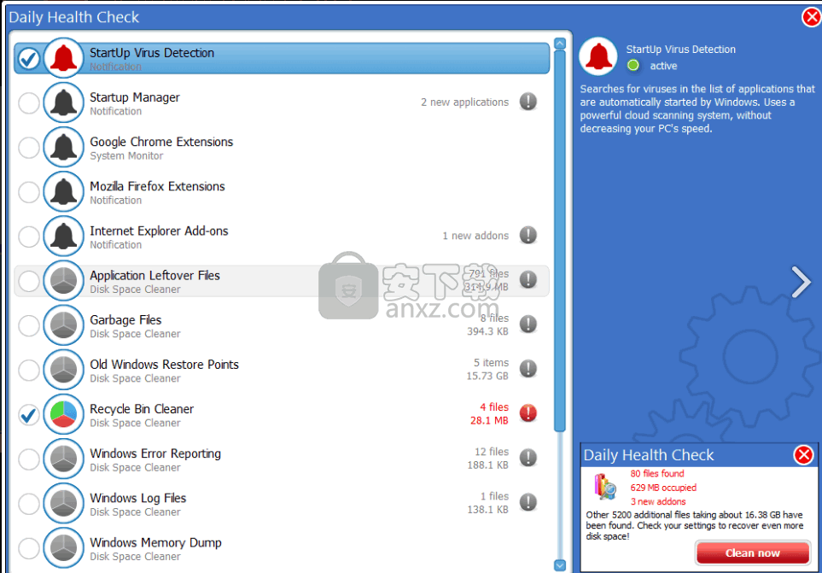Select the Startup Manager list entry title
The height and width of the screenshot is (573, 822).
coord(135,97)
